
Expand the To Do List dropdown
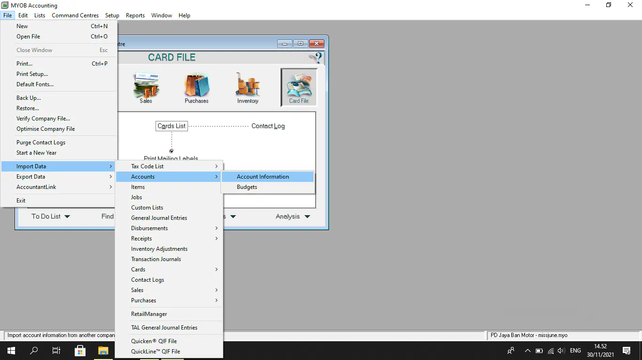pos(51,217)
